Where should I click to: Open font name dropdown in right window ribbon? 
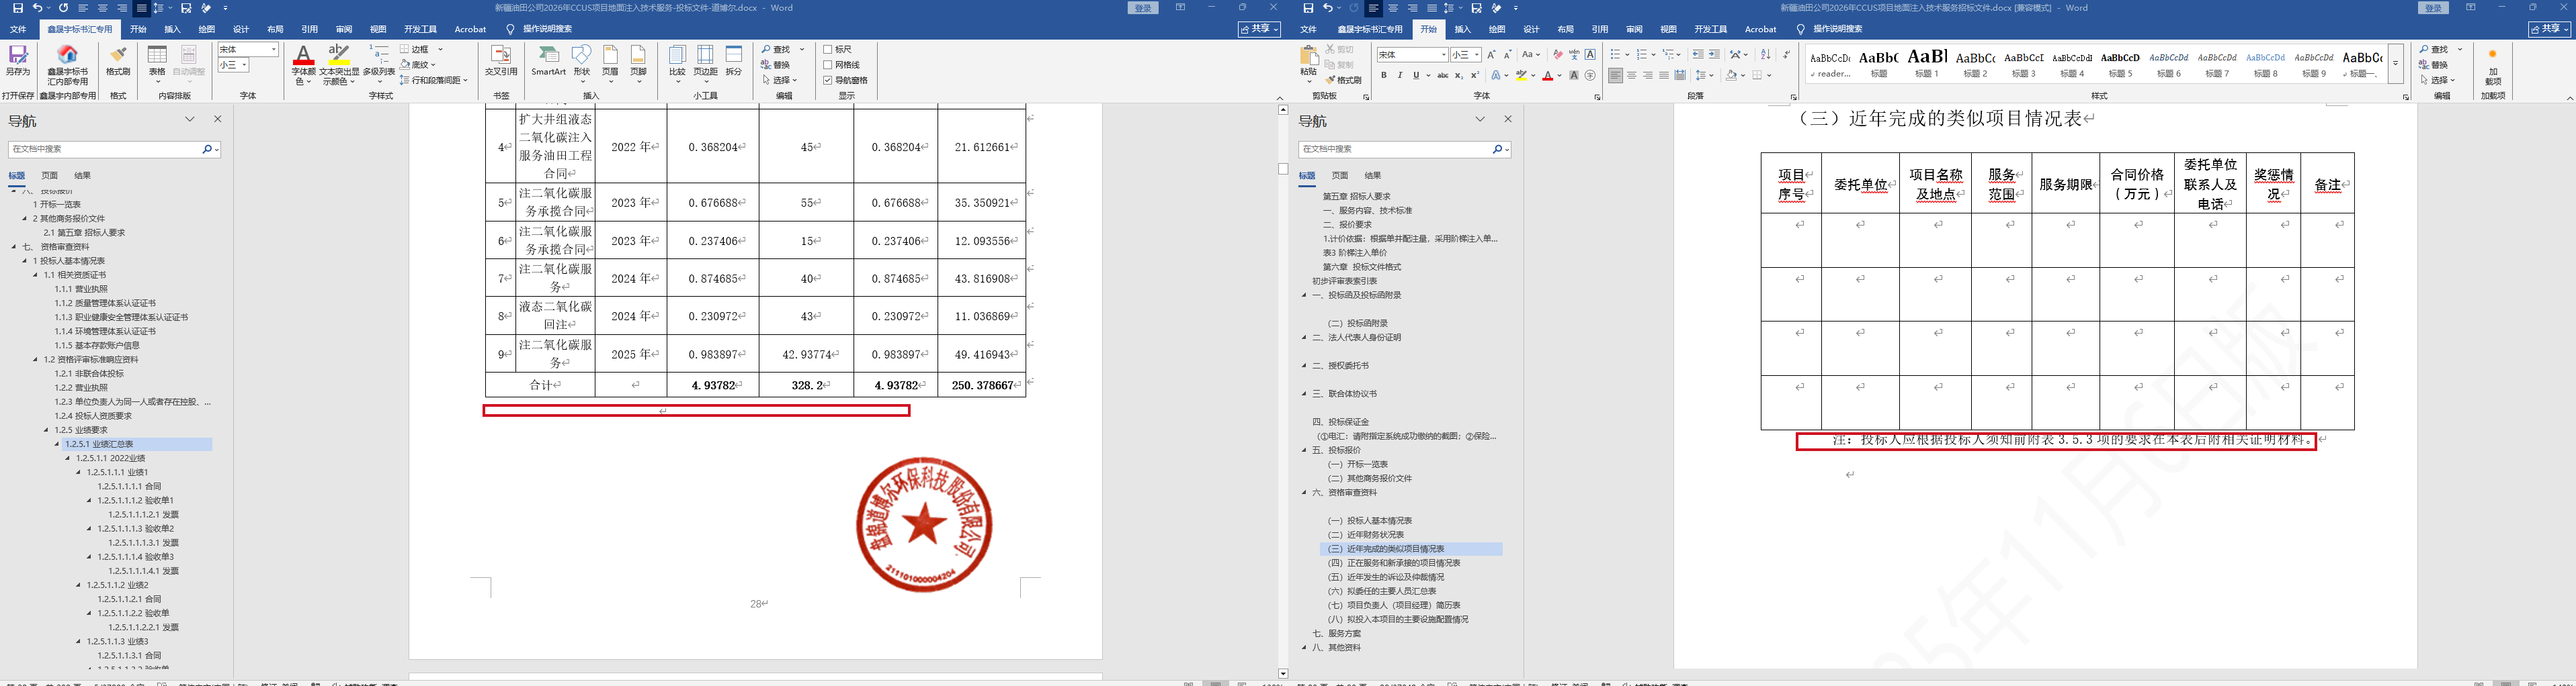(x=1444, y=55)
